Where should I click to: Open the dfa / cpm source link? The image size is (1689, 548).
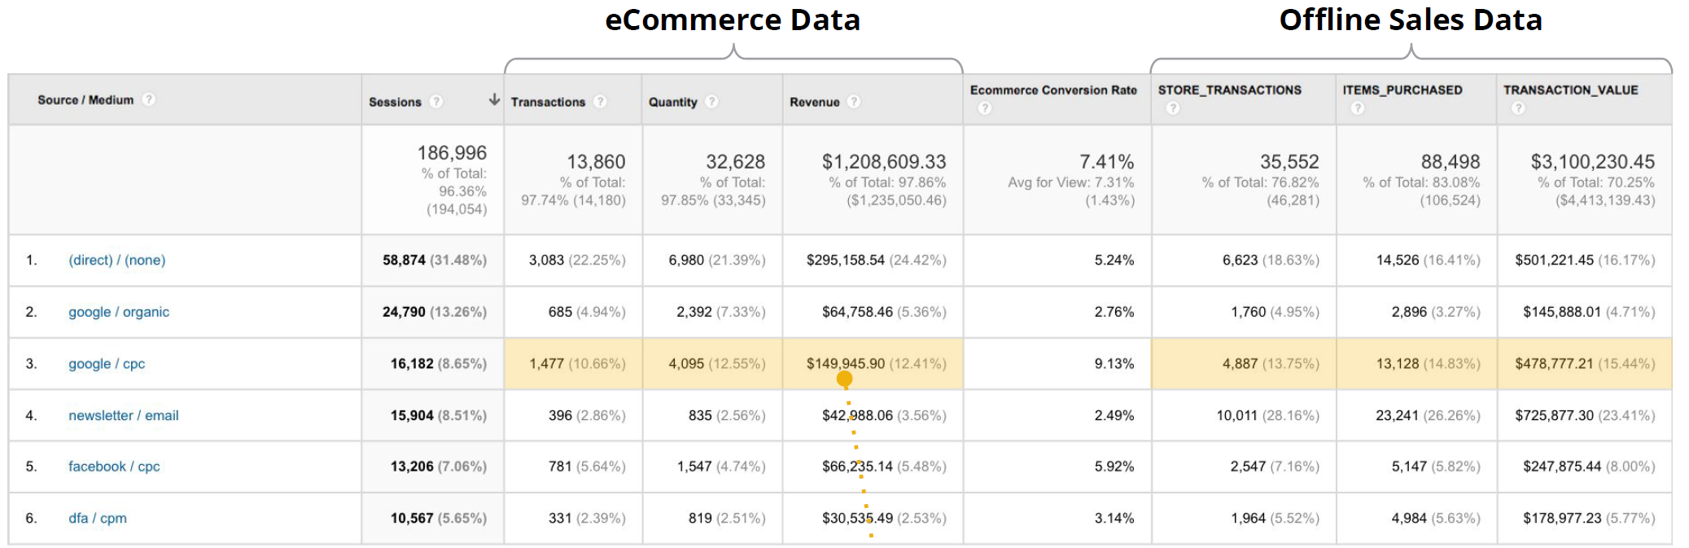[x=98, y=519]
